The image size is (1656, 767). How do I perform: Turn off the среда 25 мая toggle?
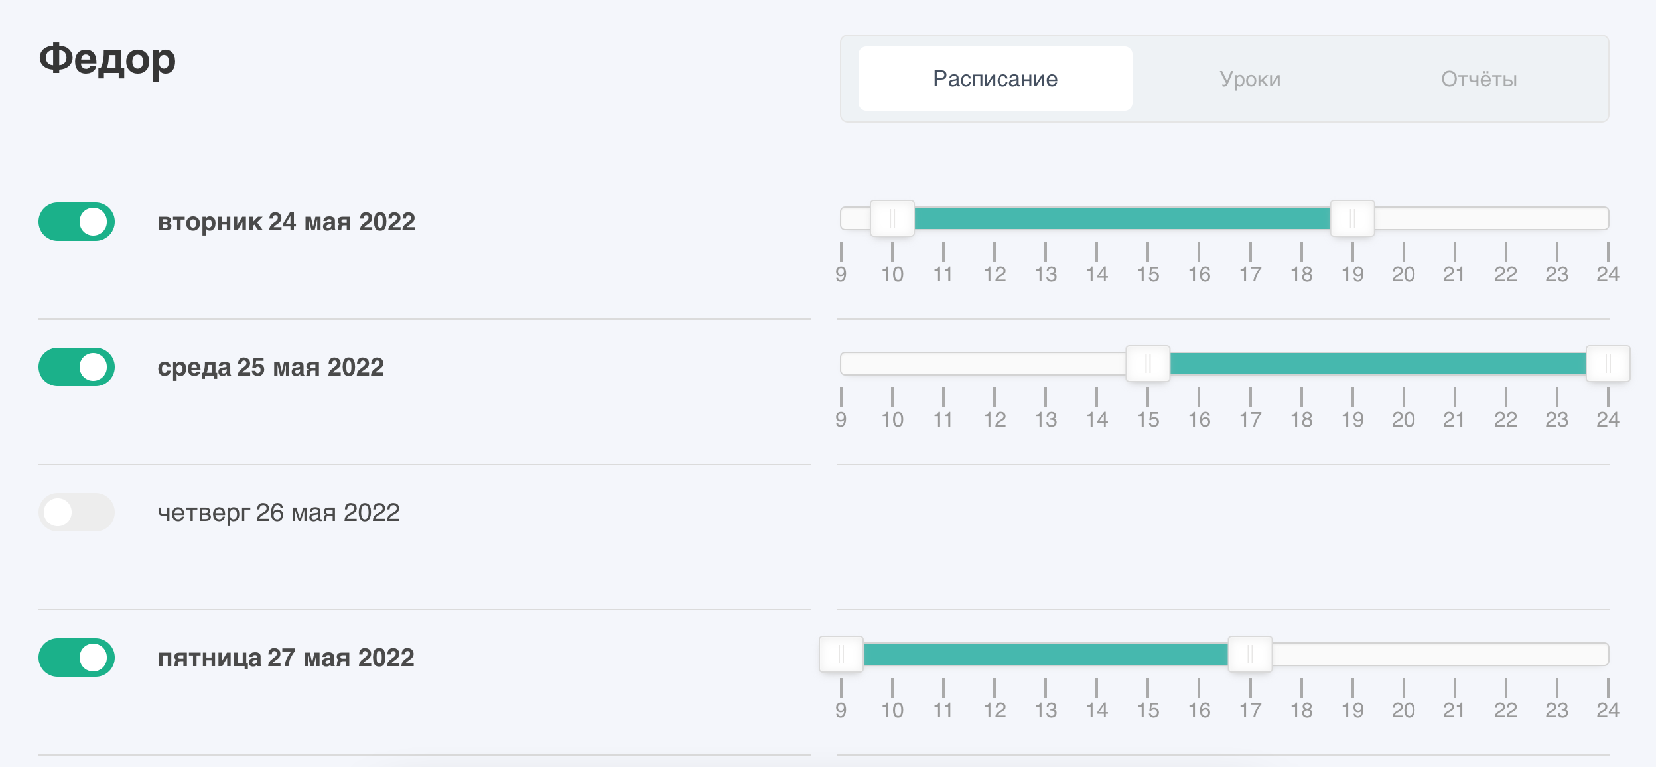[x=76, y=367]
